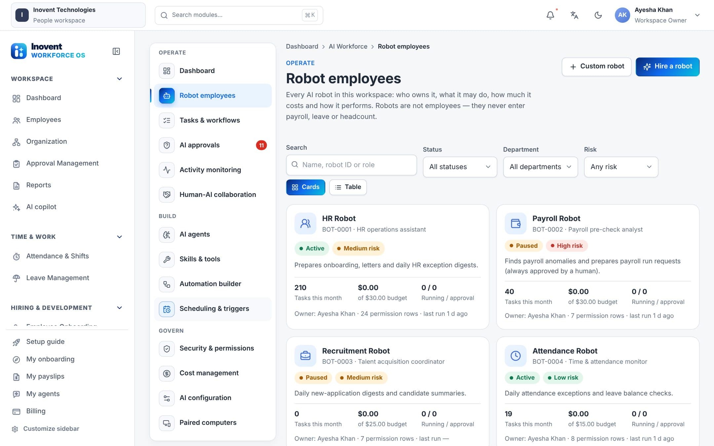Image resolution: width=714 pixels, height=446 pixels.
Task: Go to AI Workforce breadcrumb
Action: pyautogui.click(x=348, y=47)
